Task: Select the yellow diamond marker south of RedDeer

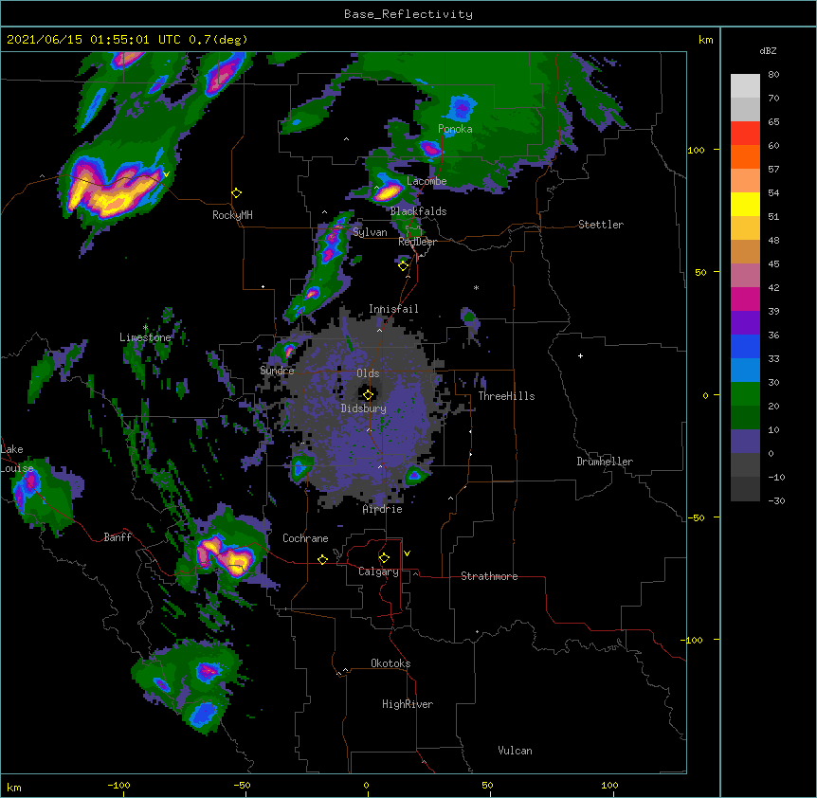Action: point(403,266)
